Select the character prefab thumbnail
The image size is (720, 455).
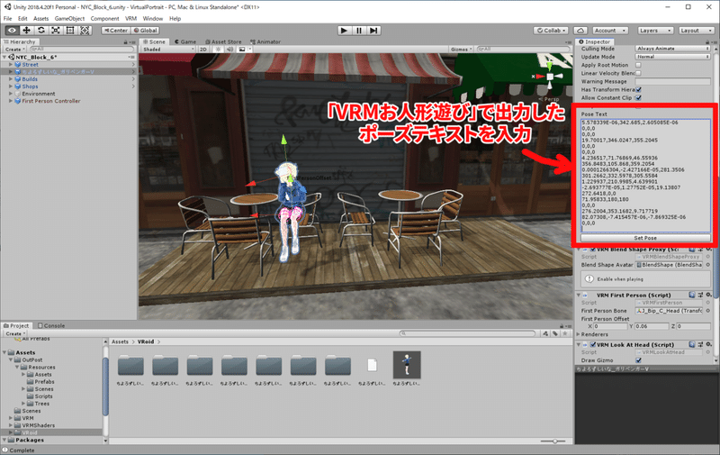pyautogui.click(x=407, y=365)
